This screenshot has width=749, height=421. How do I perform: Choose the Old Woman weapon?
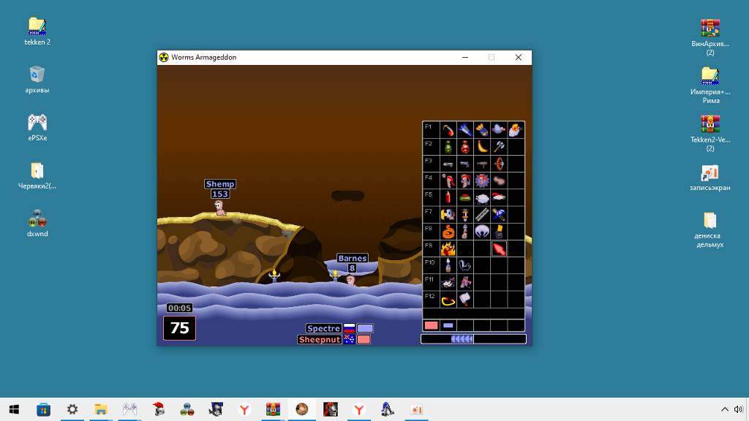[x=464, y=283]
